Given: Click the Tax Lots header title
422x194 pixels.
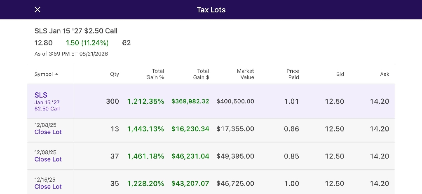Looking at the screenshot, I should (x=211, y=10).
